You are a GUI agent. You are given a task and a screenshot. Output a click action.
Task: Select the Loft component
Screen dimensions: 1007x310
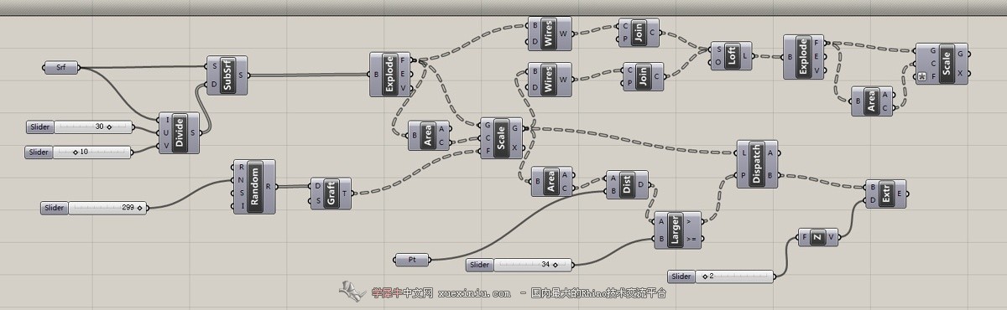point(731,56)
